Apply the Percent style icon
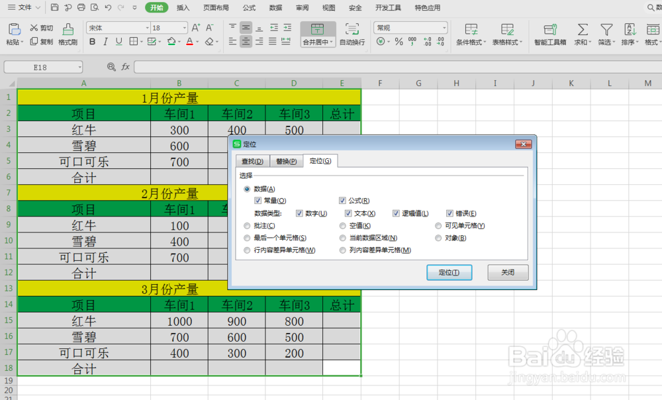The image size is (662, 400). (398, 41)
